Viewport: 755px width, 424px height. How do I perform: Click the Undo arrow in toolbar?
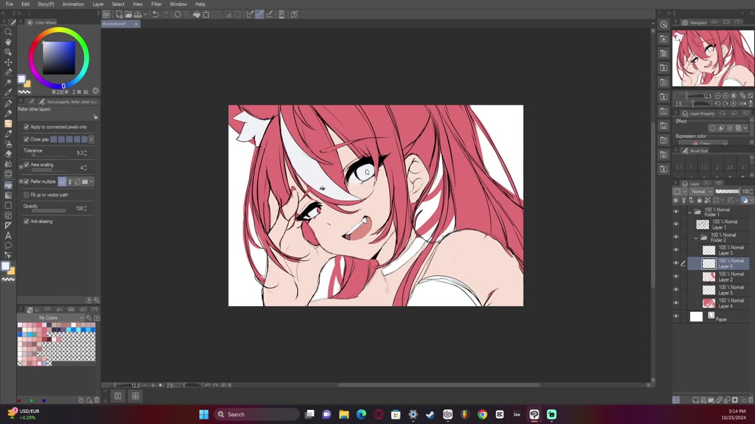tap(155, 14)
